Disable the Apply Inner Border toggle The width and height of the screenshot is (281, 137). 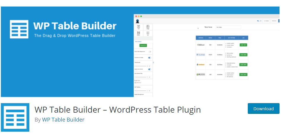pyautogui.click(x=150, y=69)
